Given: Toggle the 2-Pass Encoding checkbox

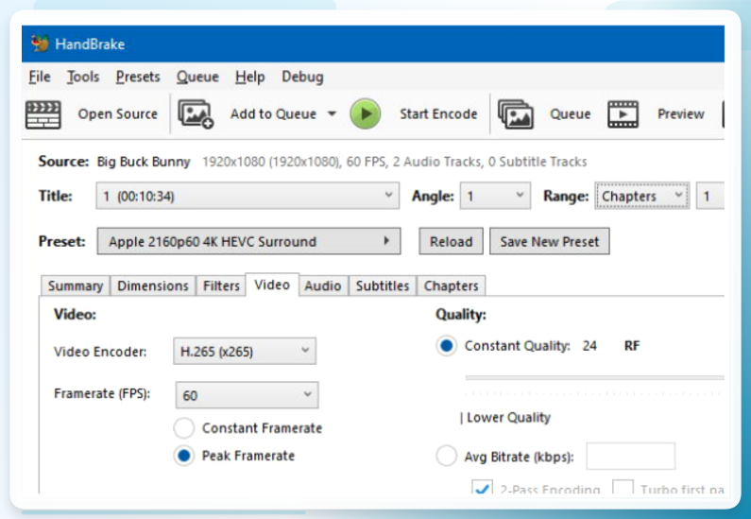Looking at the screenshot, I should click(x=482, y=487).
